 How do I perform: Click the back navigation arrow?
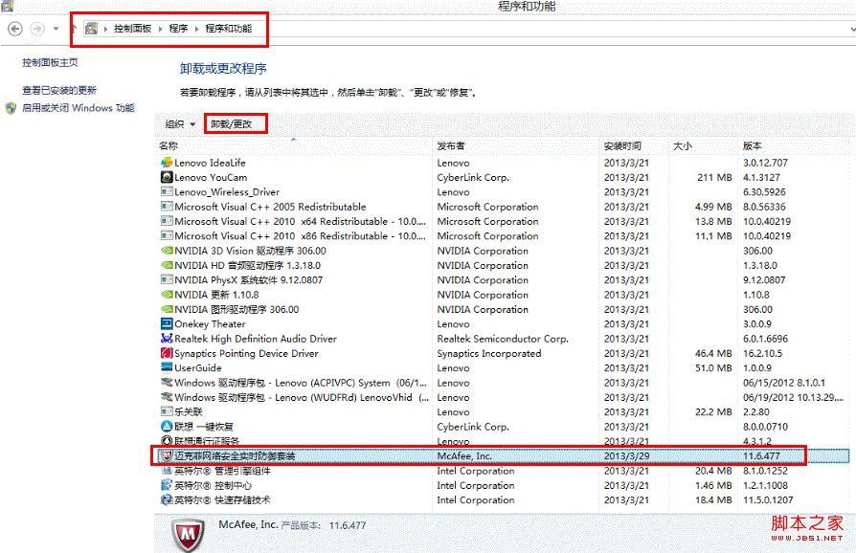click(14, 29)
